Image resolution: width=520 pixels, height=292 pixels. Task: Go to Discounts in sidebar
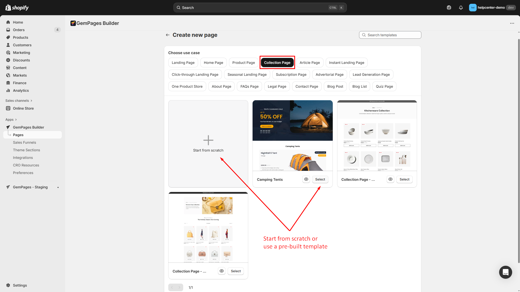pyautogui.click(x=21, y=60)
